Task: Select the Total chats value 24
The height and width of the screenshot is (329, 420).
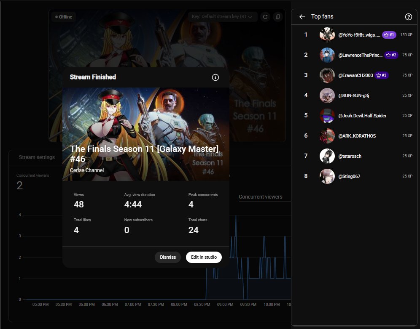Action: [x=194, y=230]
